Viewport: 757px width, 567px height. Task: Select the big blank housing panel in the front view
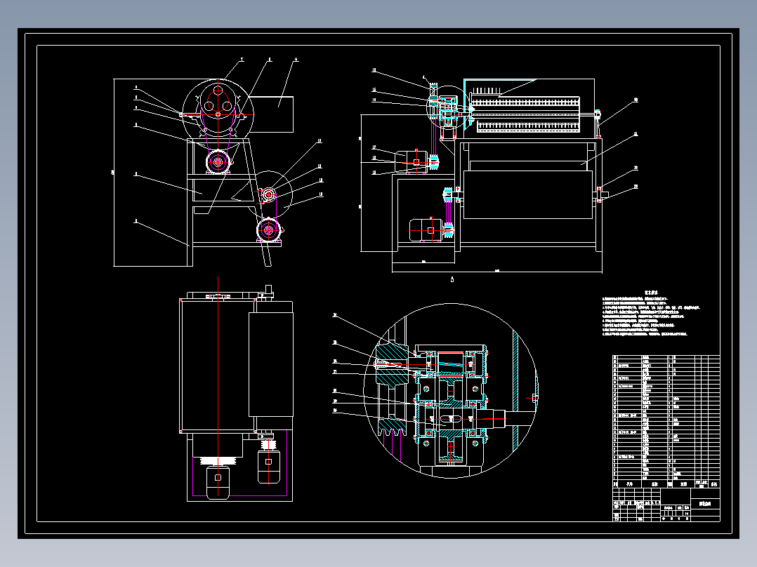pos(528,194)
